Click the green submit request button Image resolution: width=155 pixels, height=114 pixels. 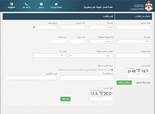pyautogui.click(x=65, y=99)
